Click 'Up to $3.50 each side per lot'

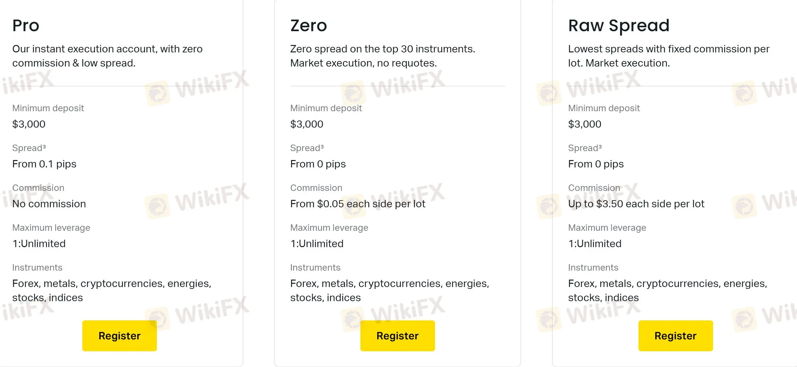636,204
